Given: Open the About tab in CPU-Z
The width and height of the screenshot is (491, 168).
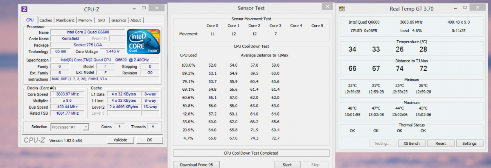Looking at the screenshot, I should coord(135,20).
